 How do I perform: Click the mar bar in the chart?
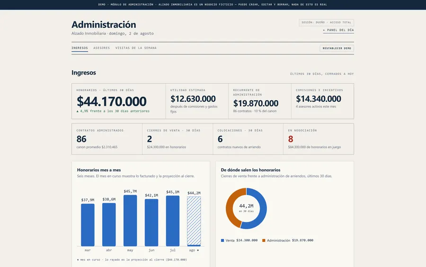[x=88, y=225]
